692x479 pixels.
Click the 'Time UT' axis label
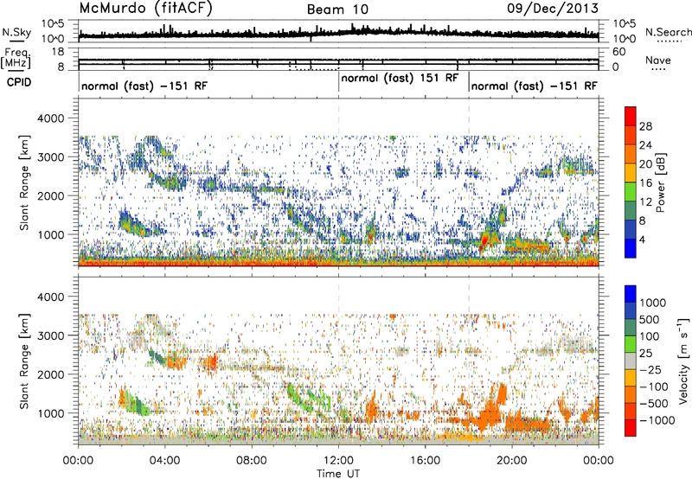pyautogui.click(x=338, y=474)
